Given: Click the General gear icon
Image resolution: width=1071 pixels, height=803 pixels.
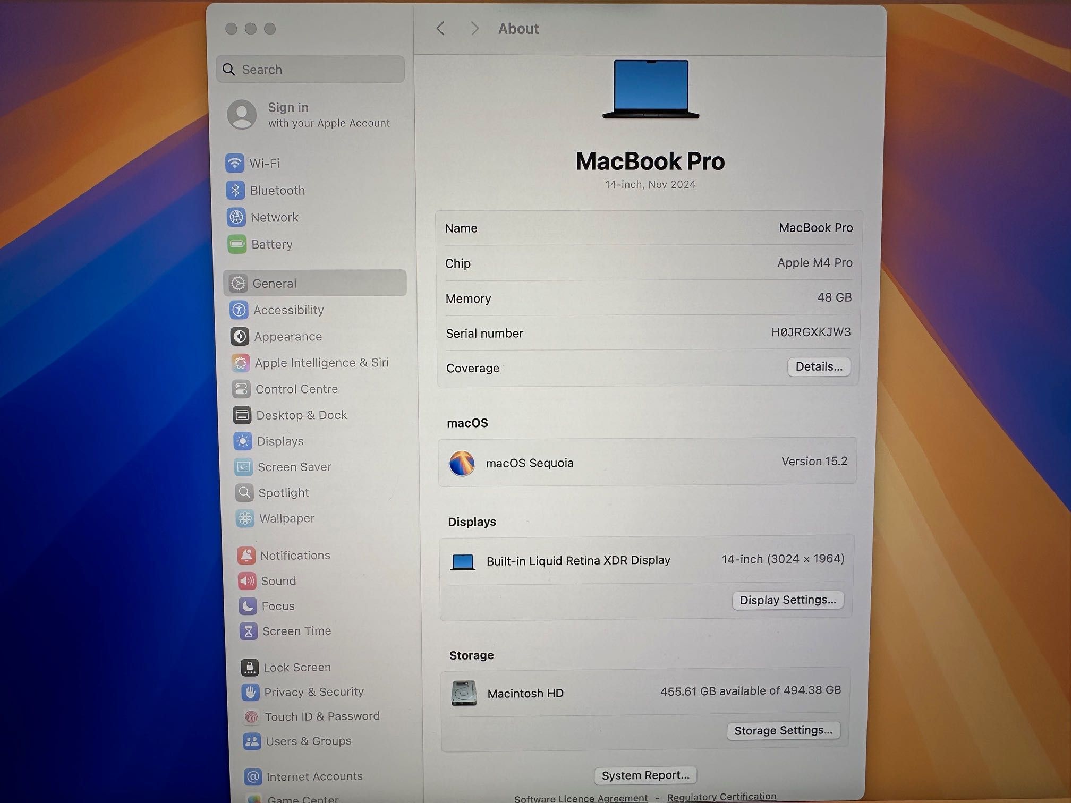Looking at the screenshot, I should coord(238,283).
